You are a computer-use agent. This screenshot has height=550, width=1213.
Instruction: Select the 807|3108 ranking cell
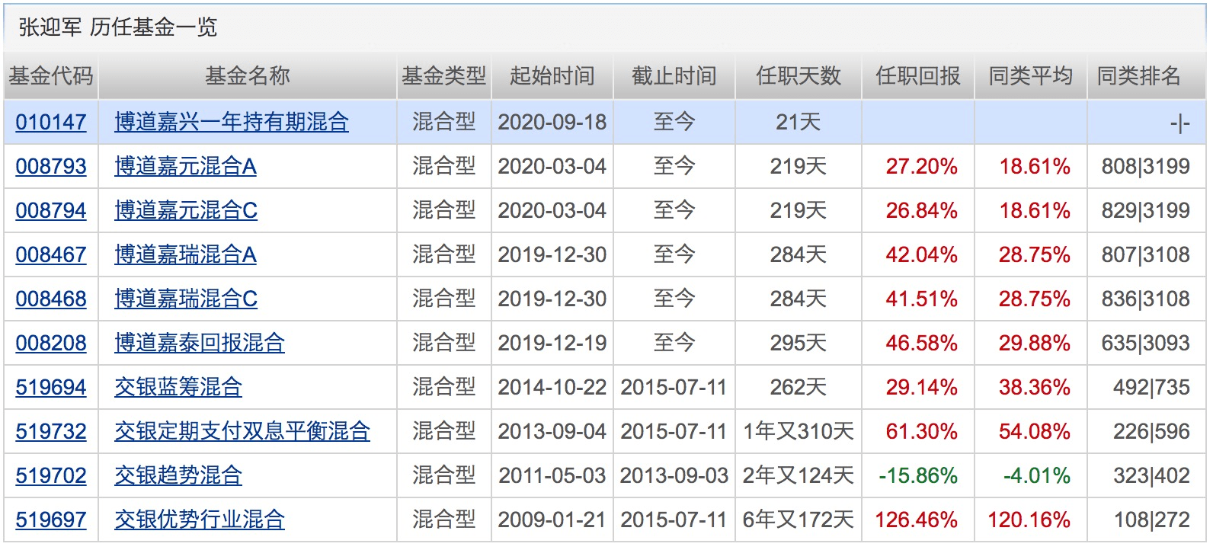pos(1146,254)
